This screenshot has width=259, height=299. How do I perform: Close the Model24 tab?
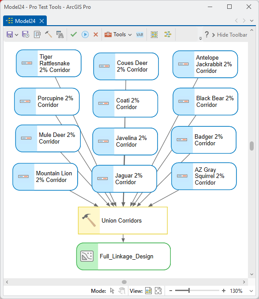(x=42, y=21)
